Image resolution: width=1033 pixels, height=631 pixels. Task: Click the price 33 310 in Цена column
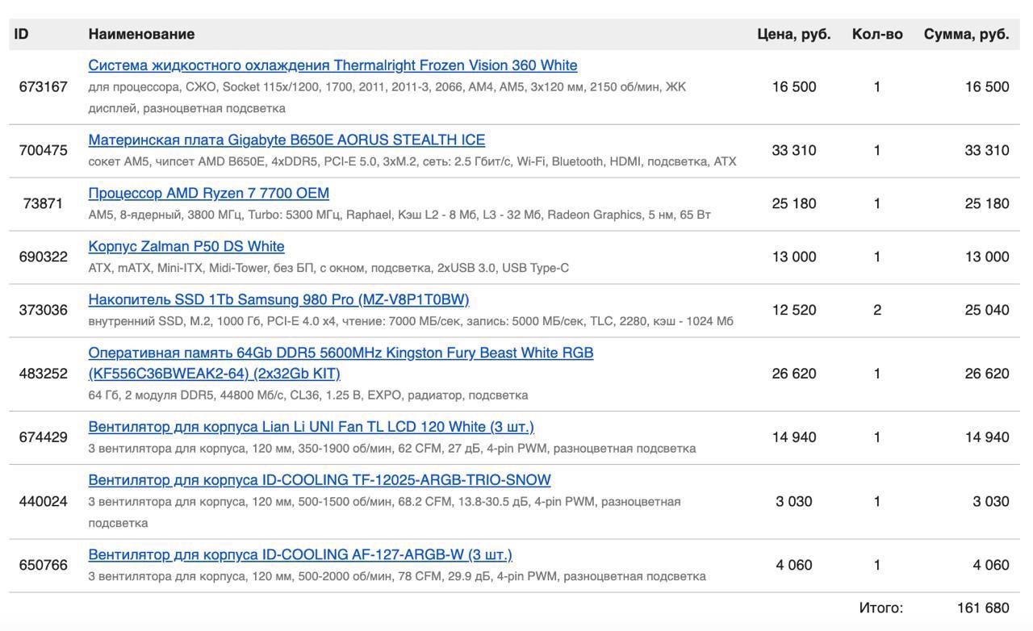794,150
